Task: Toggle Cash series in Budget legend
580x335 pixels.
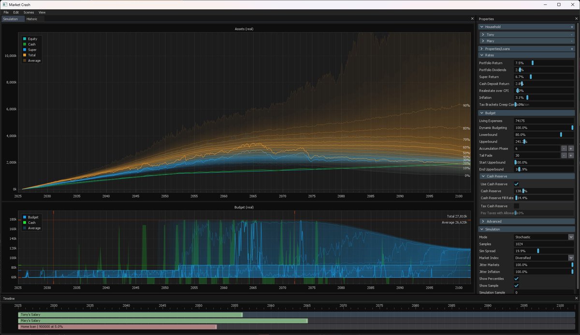Action: (x=30, y=223)
